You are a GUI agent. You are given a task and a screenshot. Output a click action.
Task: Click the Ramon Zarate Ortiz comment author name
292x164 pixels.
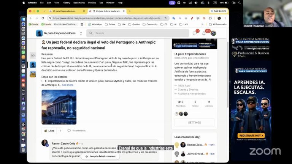pos(63,143)
